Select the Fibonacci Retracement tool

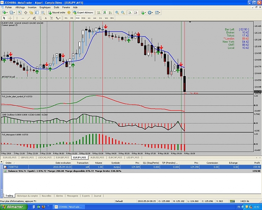(40, 18)
